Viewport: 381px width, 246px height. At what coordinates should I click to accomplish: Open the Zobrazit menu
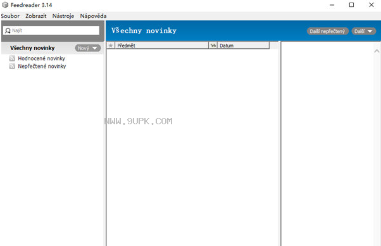(35, 16)
